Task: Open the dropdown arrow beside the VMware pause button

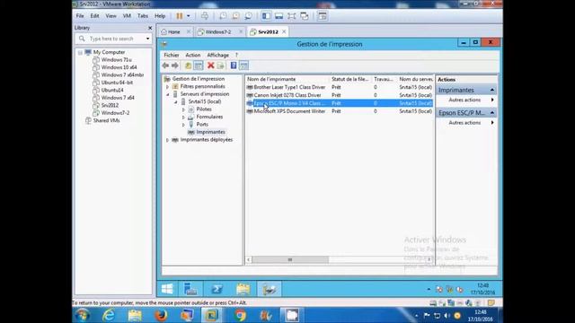Action: (x=188, y=16)
